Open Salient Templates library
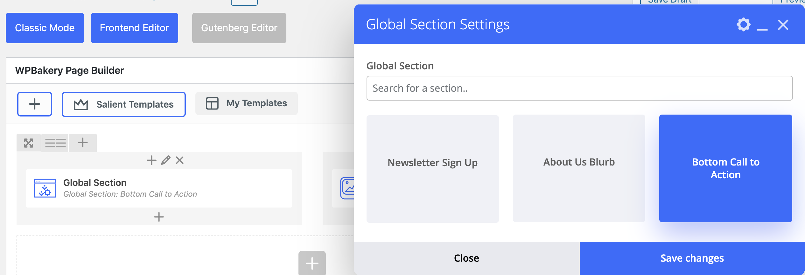 pos(124,104)
